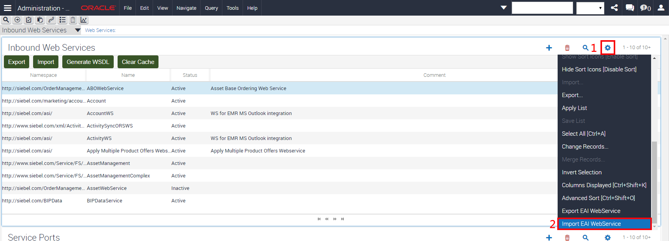Click the Generate WSDL button
669x241 pixels.
(88, 62)
